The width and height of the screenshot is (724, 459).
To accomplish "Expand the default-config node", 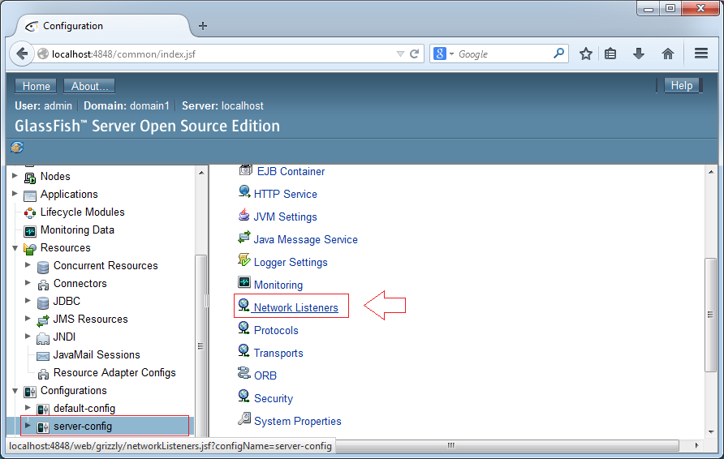I will 28,408.
